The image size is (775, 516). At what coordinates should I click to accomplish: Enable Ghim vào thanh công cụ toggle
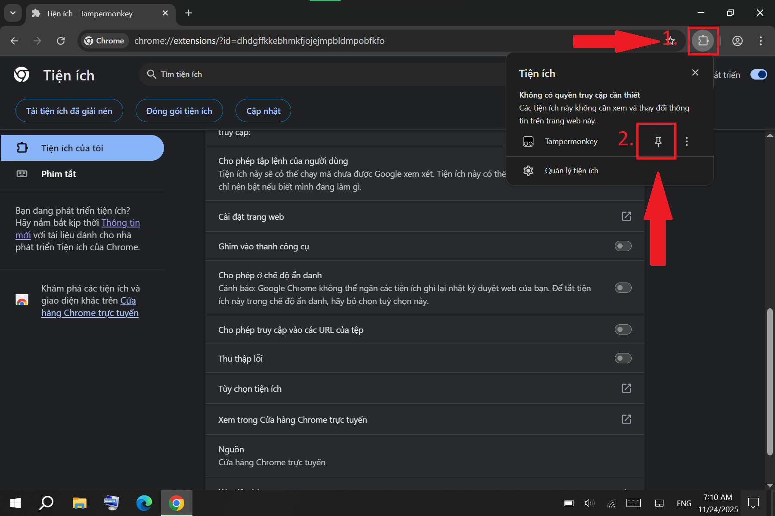pos(623,246)
